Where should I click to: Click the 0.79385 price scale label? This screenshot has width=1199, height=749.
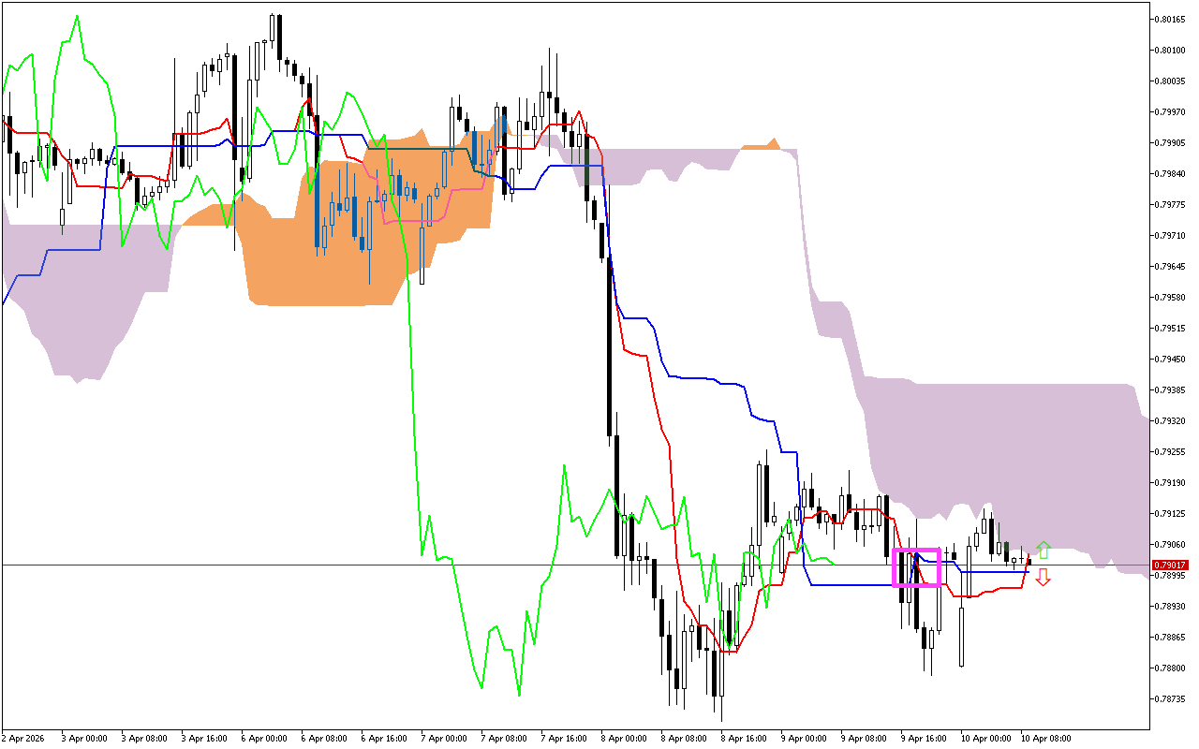(x=1171, y=389)
